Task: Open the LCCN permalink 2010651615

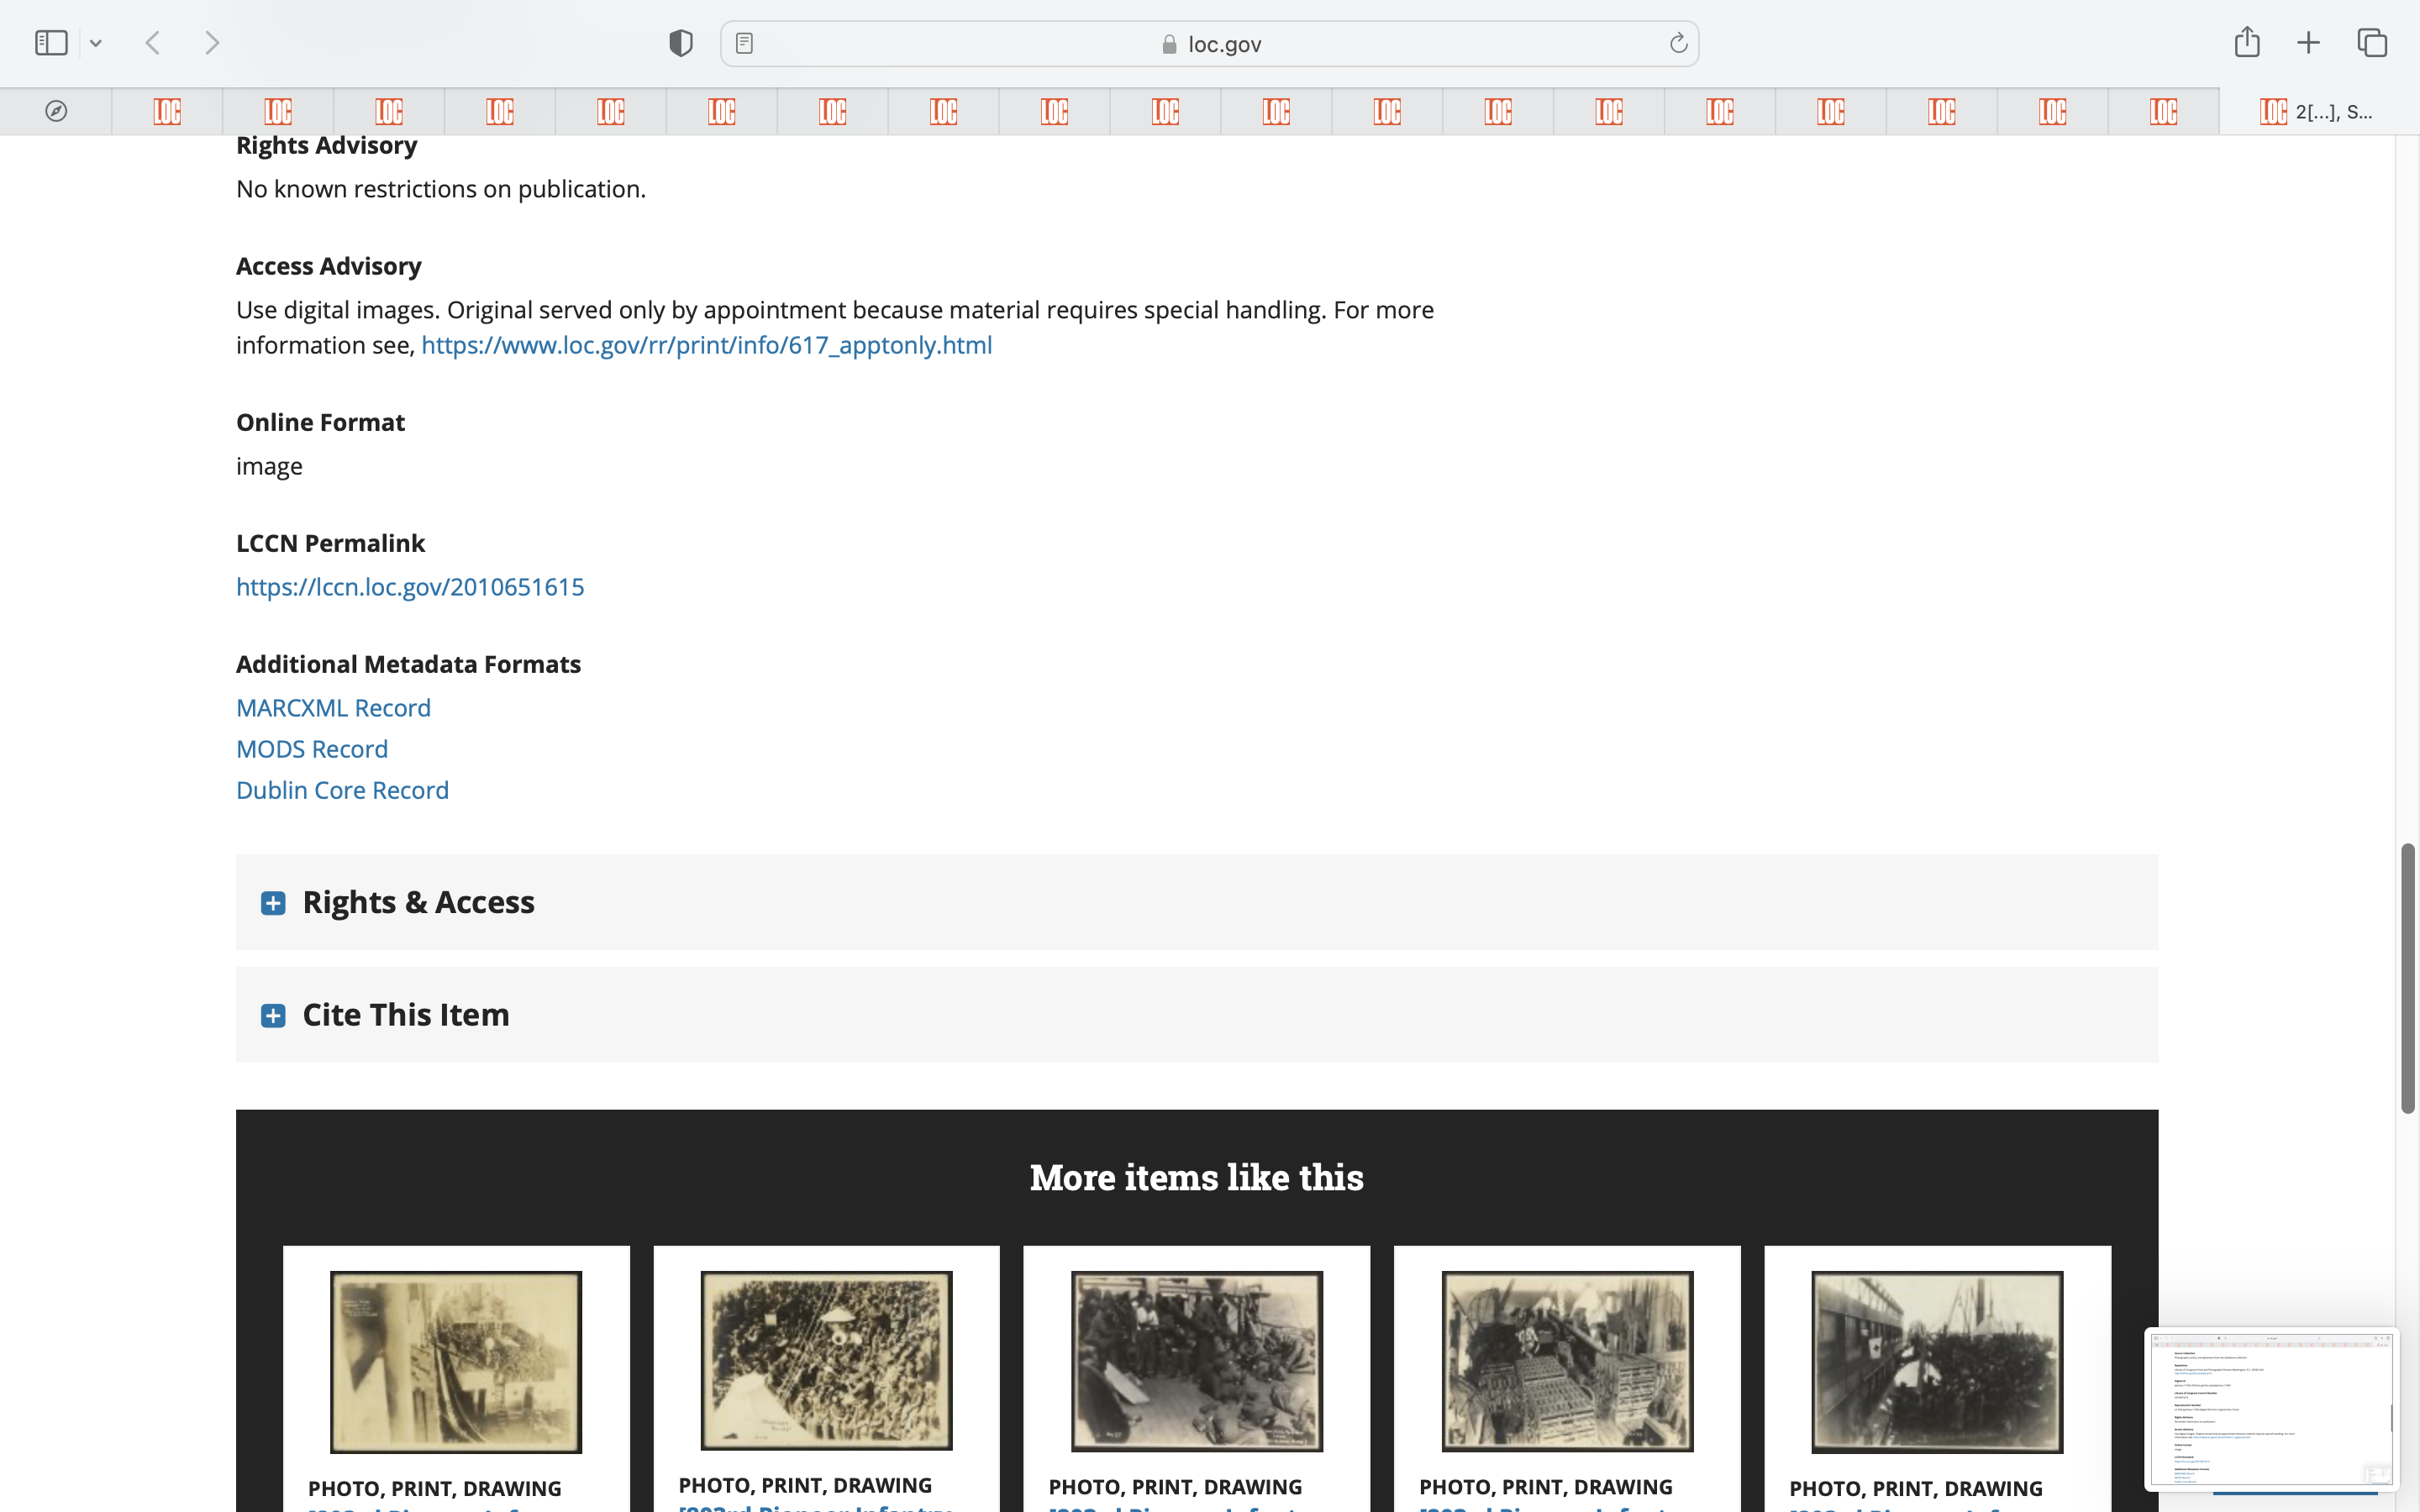Action: 410,587
